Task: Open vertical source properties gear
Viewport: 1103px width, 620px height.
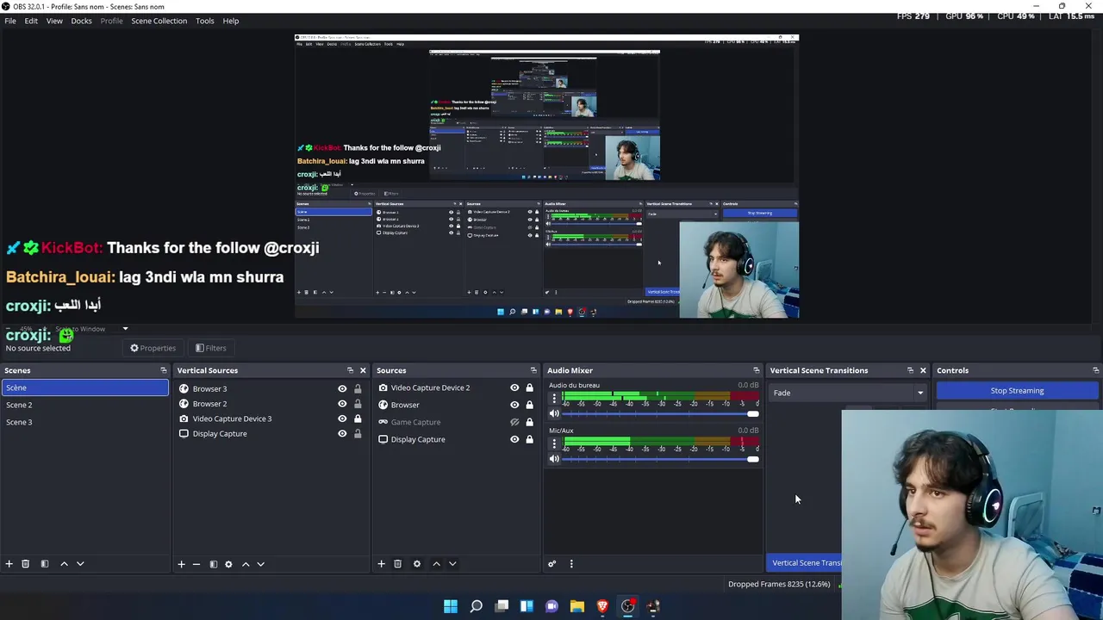Action: click(x=228, y=565)
